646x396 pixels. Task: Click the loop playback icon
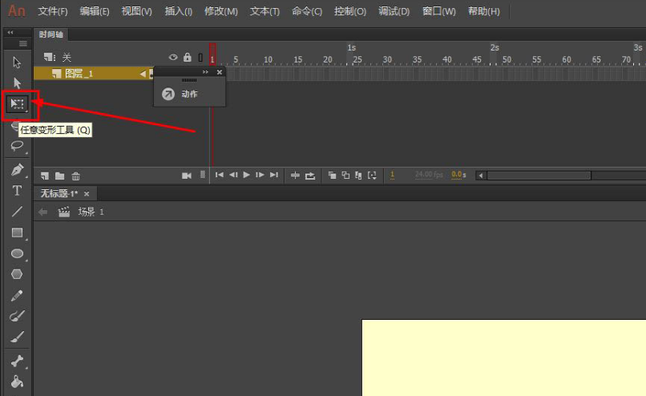pyautogui.click(x=310, y=176)
